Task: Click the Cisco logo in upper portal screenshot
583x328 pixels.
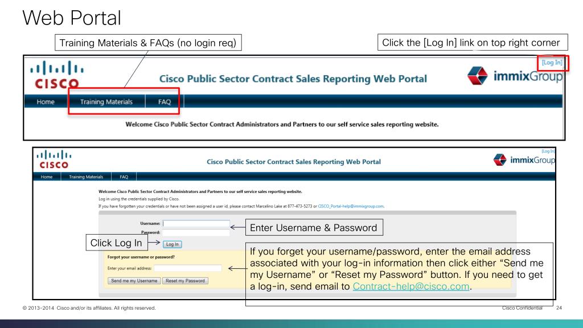Action: point(56,75)
